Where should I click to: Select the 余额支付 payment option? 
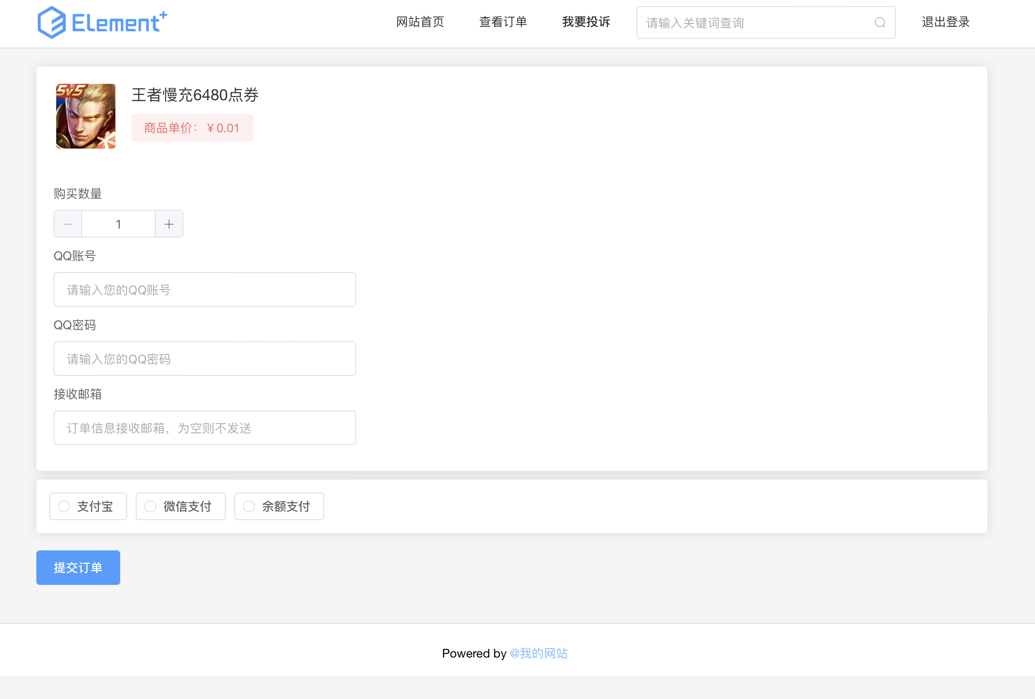point(279,506)
